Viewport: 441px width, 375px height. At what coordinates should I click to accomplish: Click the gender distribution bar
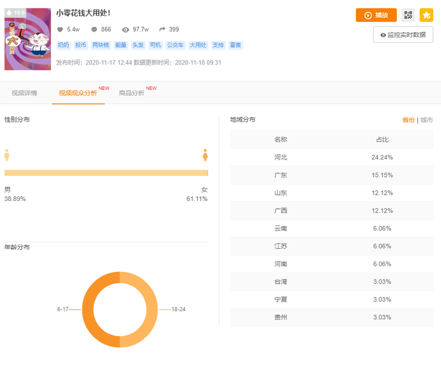pos(106,173)
